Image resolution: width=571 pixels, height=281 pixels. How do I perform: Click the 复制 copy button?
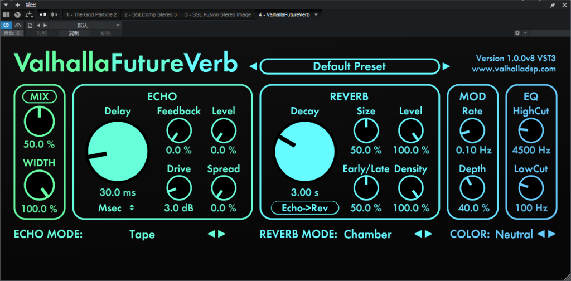74,33
